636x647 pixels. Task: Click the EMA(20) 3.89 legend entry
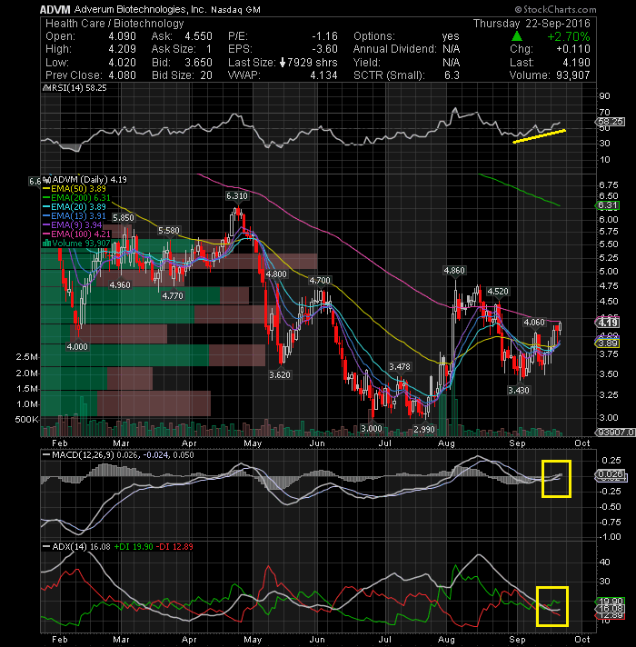tap(78, 206)
